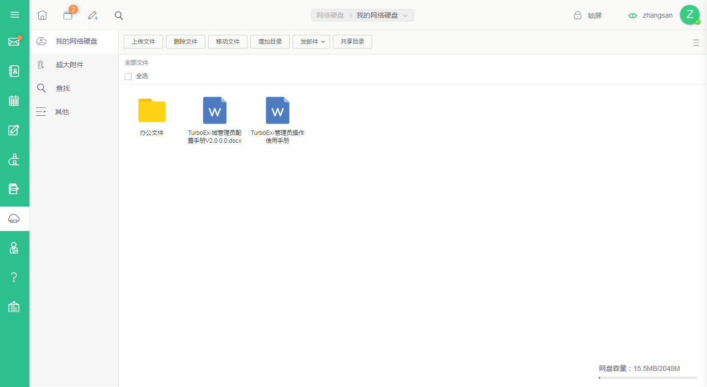707x387 pixels.
Task: Click the 全部文件 label
Action: click(136, 63)
